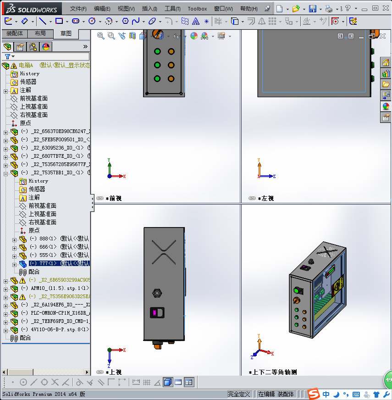
Task: Select the Circle sketch tool
Action: [92, 21]
